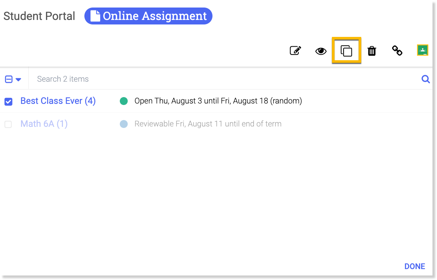Click the eye preview icon

321,51
